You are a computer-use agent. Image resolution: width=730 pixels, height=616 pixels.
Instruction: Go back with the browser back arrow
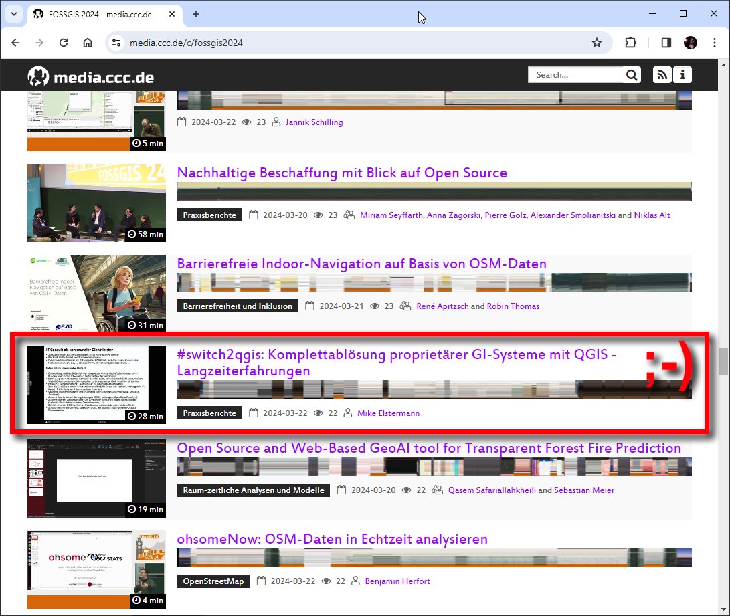[15, 43]
